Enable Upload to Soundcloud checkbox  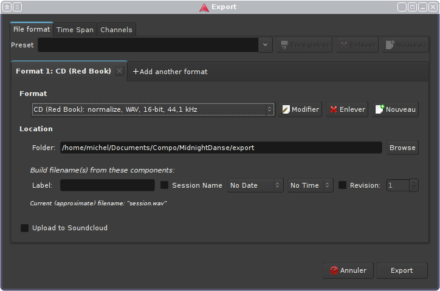click(x=25, y=228)
